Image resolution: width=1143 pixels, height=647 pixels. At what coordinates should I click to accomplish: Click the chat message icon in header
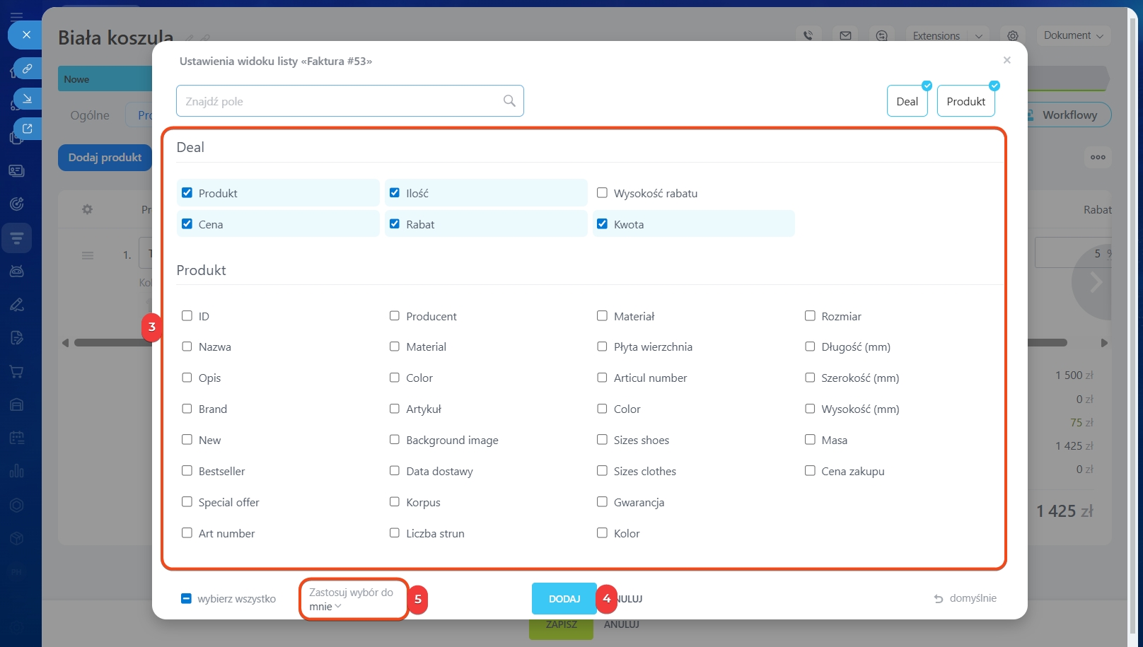tap(881, 35)
